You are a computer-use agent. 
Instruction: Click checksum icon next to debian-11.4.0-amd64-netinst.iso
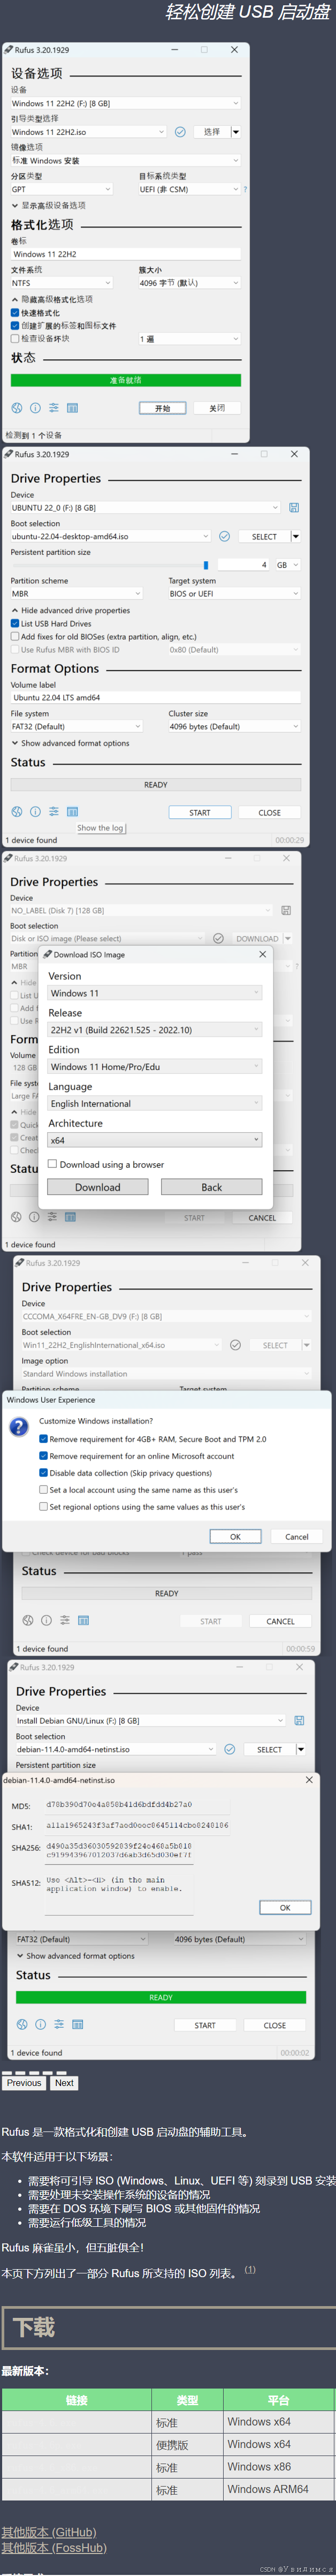(x=229, y=1749)
